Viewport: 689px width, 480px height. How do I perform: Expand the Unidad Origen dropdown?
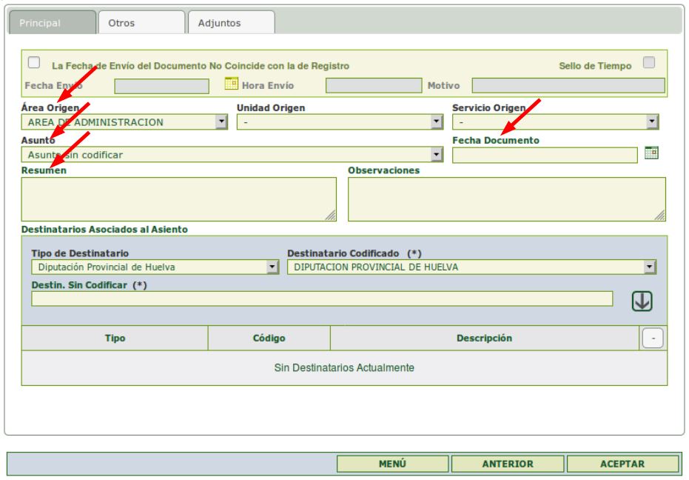click(x=340, y=122)
